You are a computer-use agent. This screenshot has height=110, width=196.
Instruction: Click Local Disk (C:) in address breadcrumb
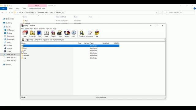click(31, 13)
